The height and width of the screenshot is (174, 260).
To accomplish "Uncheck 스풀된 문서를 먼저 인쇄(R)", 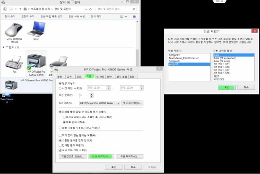I will [x=60, y=140].
